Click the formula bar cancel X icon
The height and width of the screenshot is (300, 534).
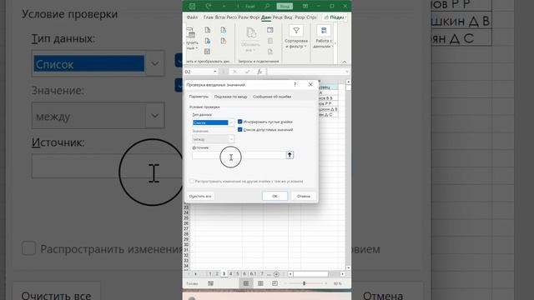[234, 72]
